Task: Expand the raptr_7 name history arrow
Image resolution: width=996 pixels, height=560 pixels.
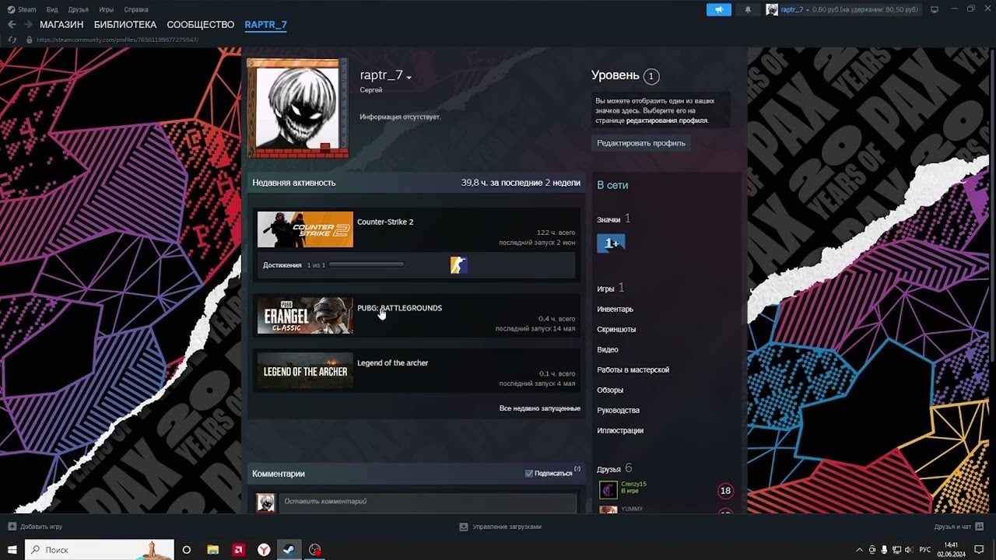Action: coord(409,77)
